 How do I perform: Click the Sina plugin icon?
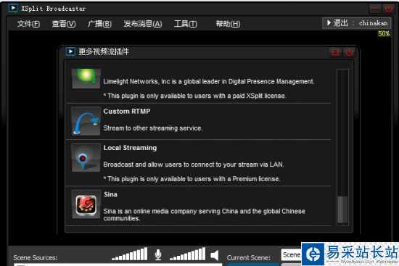click(x=86, y=204)
